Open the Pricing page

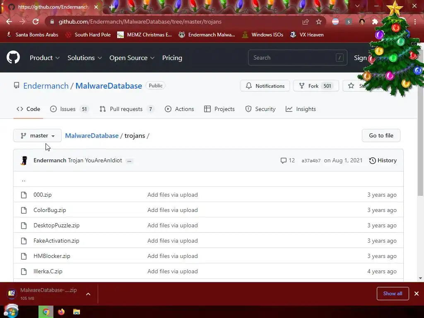click(172, 58)
